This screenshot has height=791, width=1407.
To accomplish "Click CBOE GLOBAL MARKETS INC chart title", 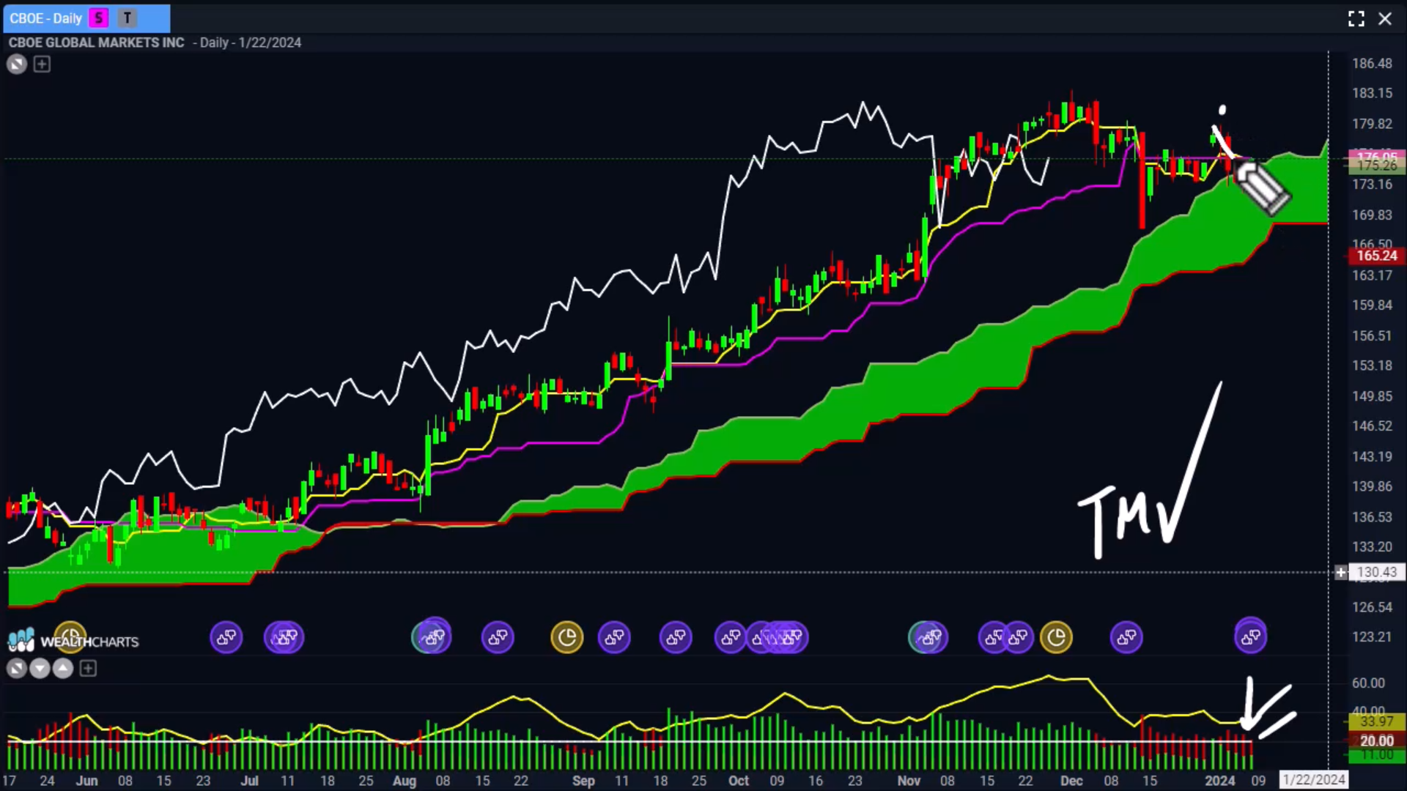I will (x=96, y=42).
